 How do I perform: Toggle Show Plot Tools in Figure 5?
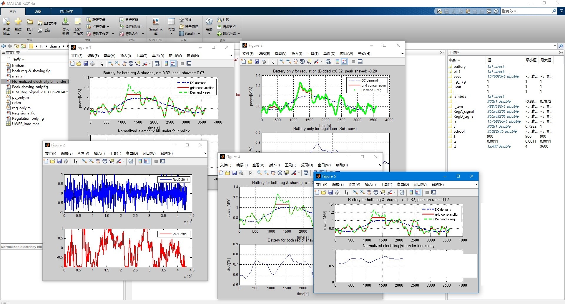tap(434, 192)
